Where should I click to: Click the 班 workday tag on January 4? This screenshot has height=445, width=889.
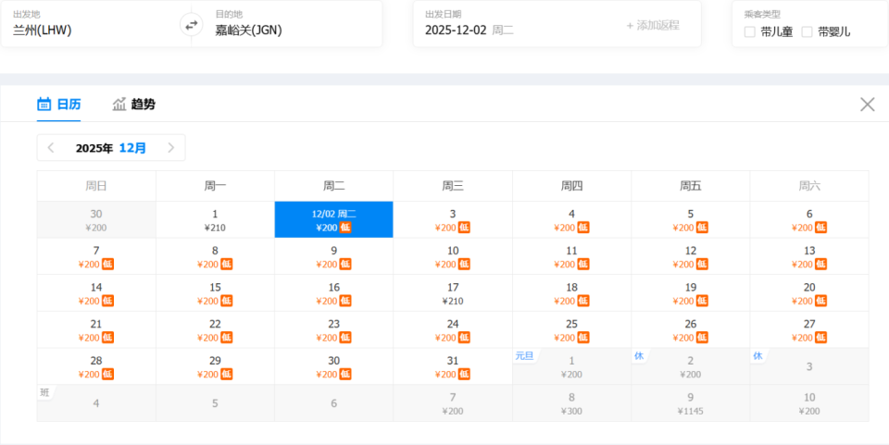pyautogui.click(x=44, y=392)
